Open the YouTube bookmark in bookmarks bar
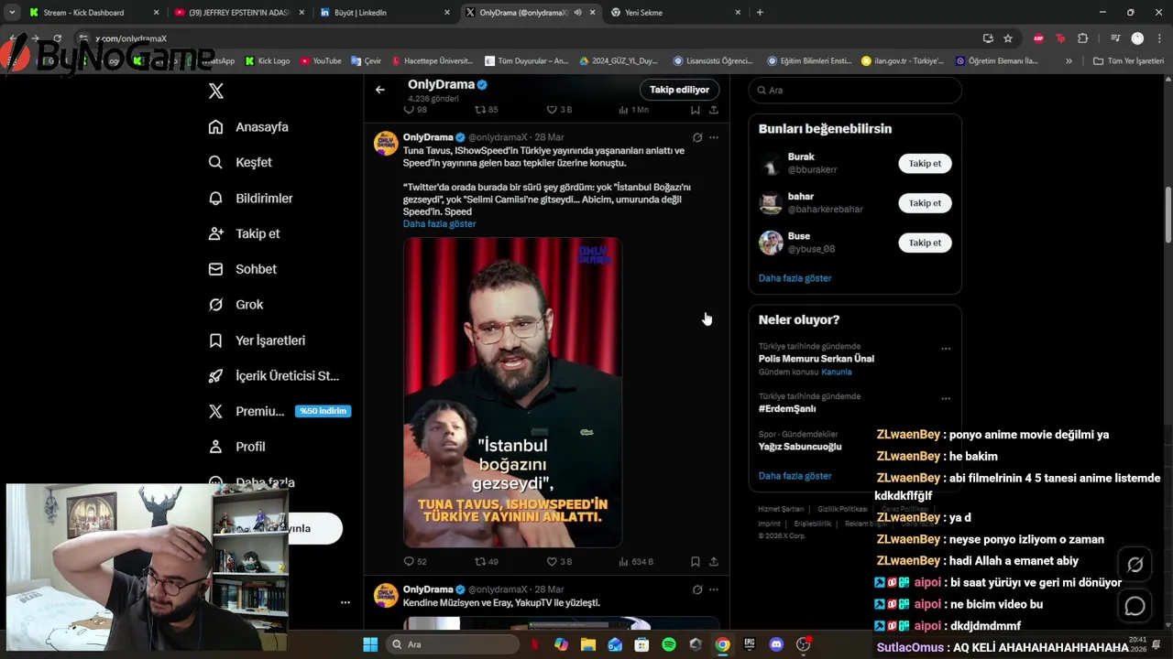The image size is (1173, 659). [x=321, y=61]
